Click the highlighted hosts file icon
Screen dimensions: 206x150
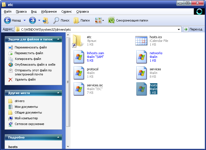coord(142,89)
